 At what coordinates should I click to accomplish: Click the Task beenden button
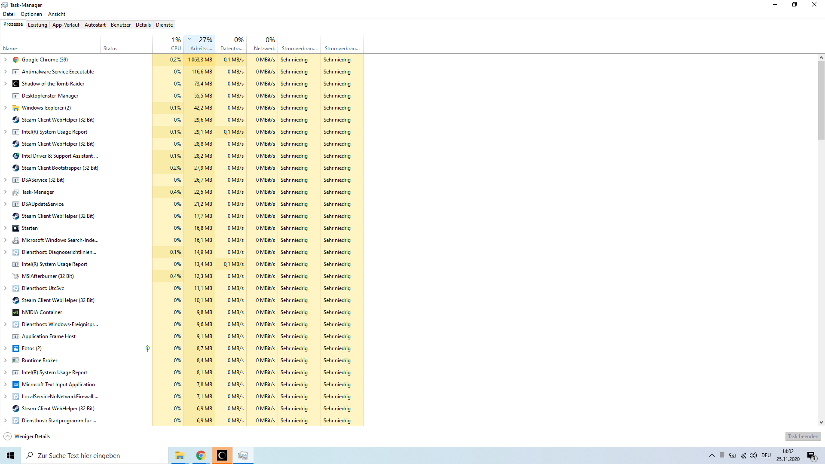(x=803, y=437)
